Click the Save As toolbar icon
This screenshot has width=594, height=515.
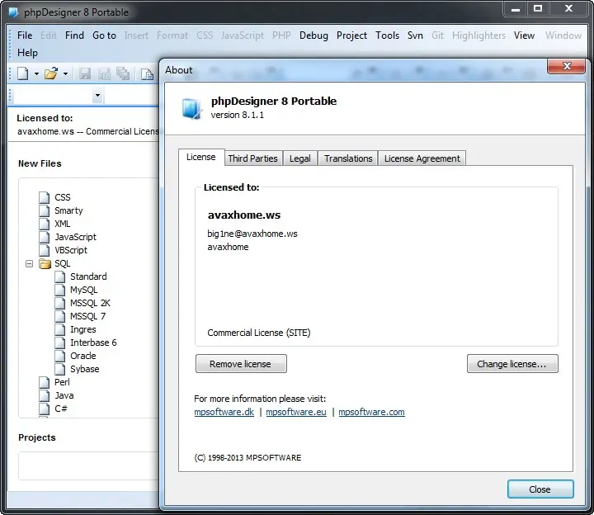104,73
